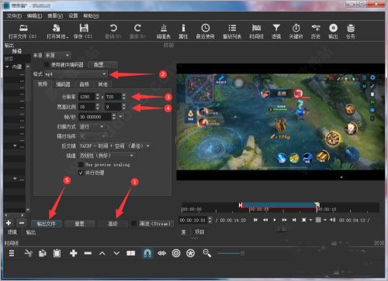Toggle the timeline snap magnet icon

pos(147,253)
